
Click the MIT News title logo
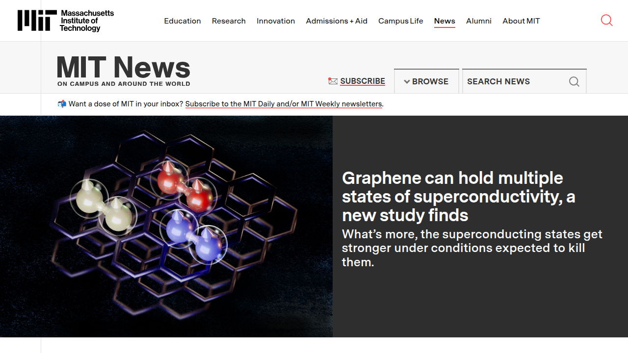point(124,67)
